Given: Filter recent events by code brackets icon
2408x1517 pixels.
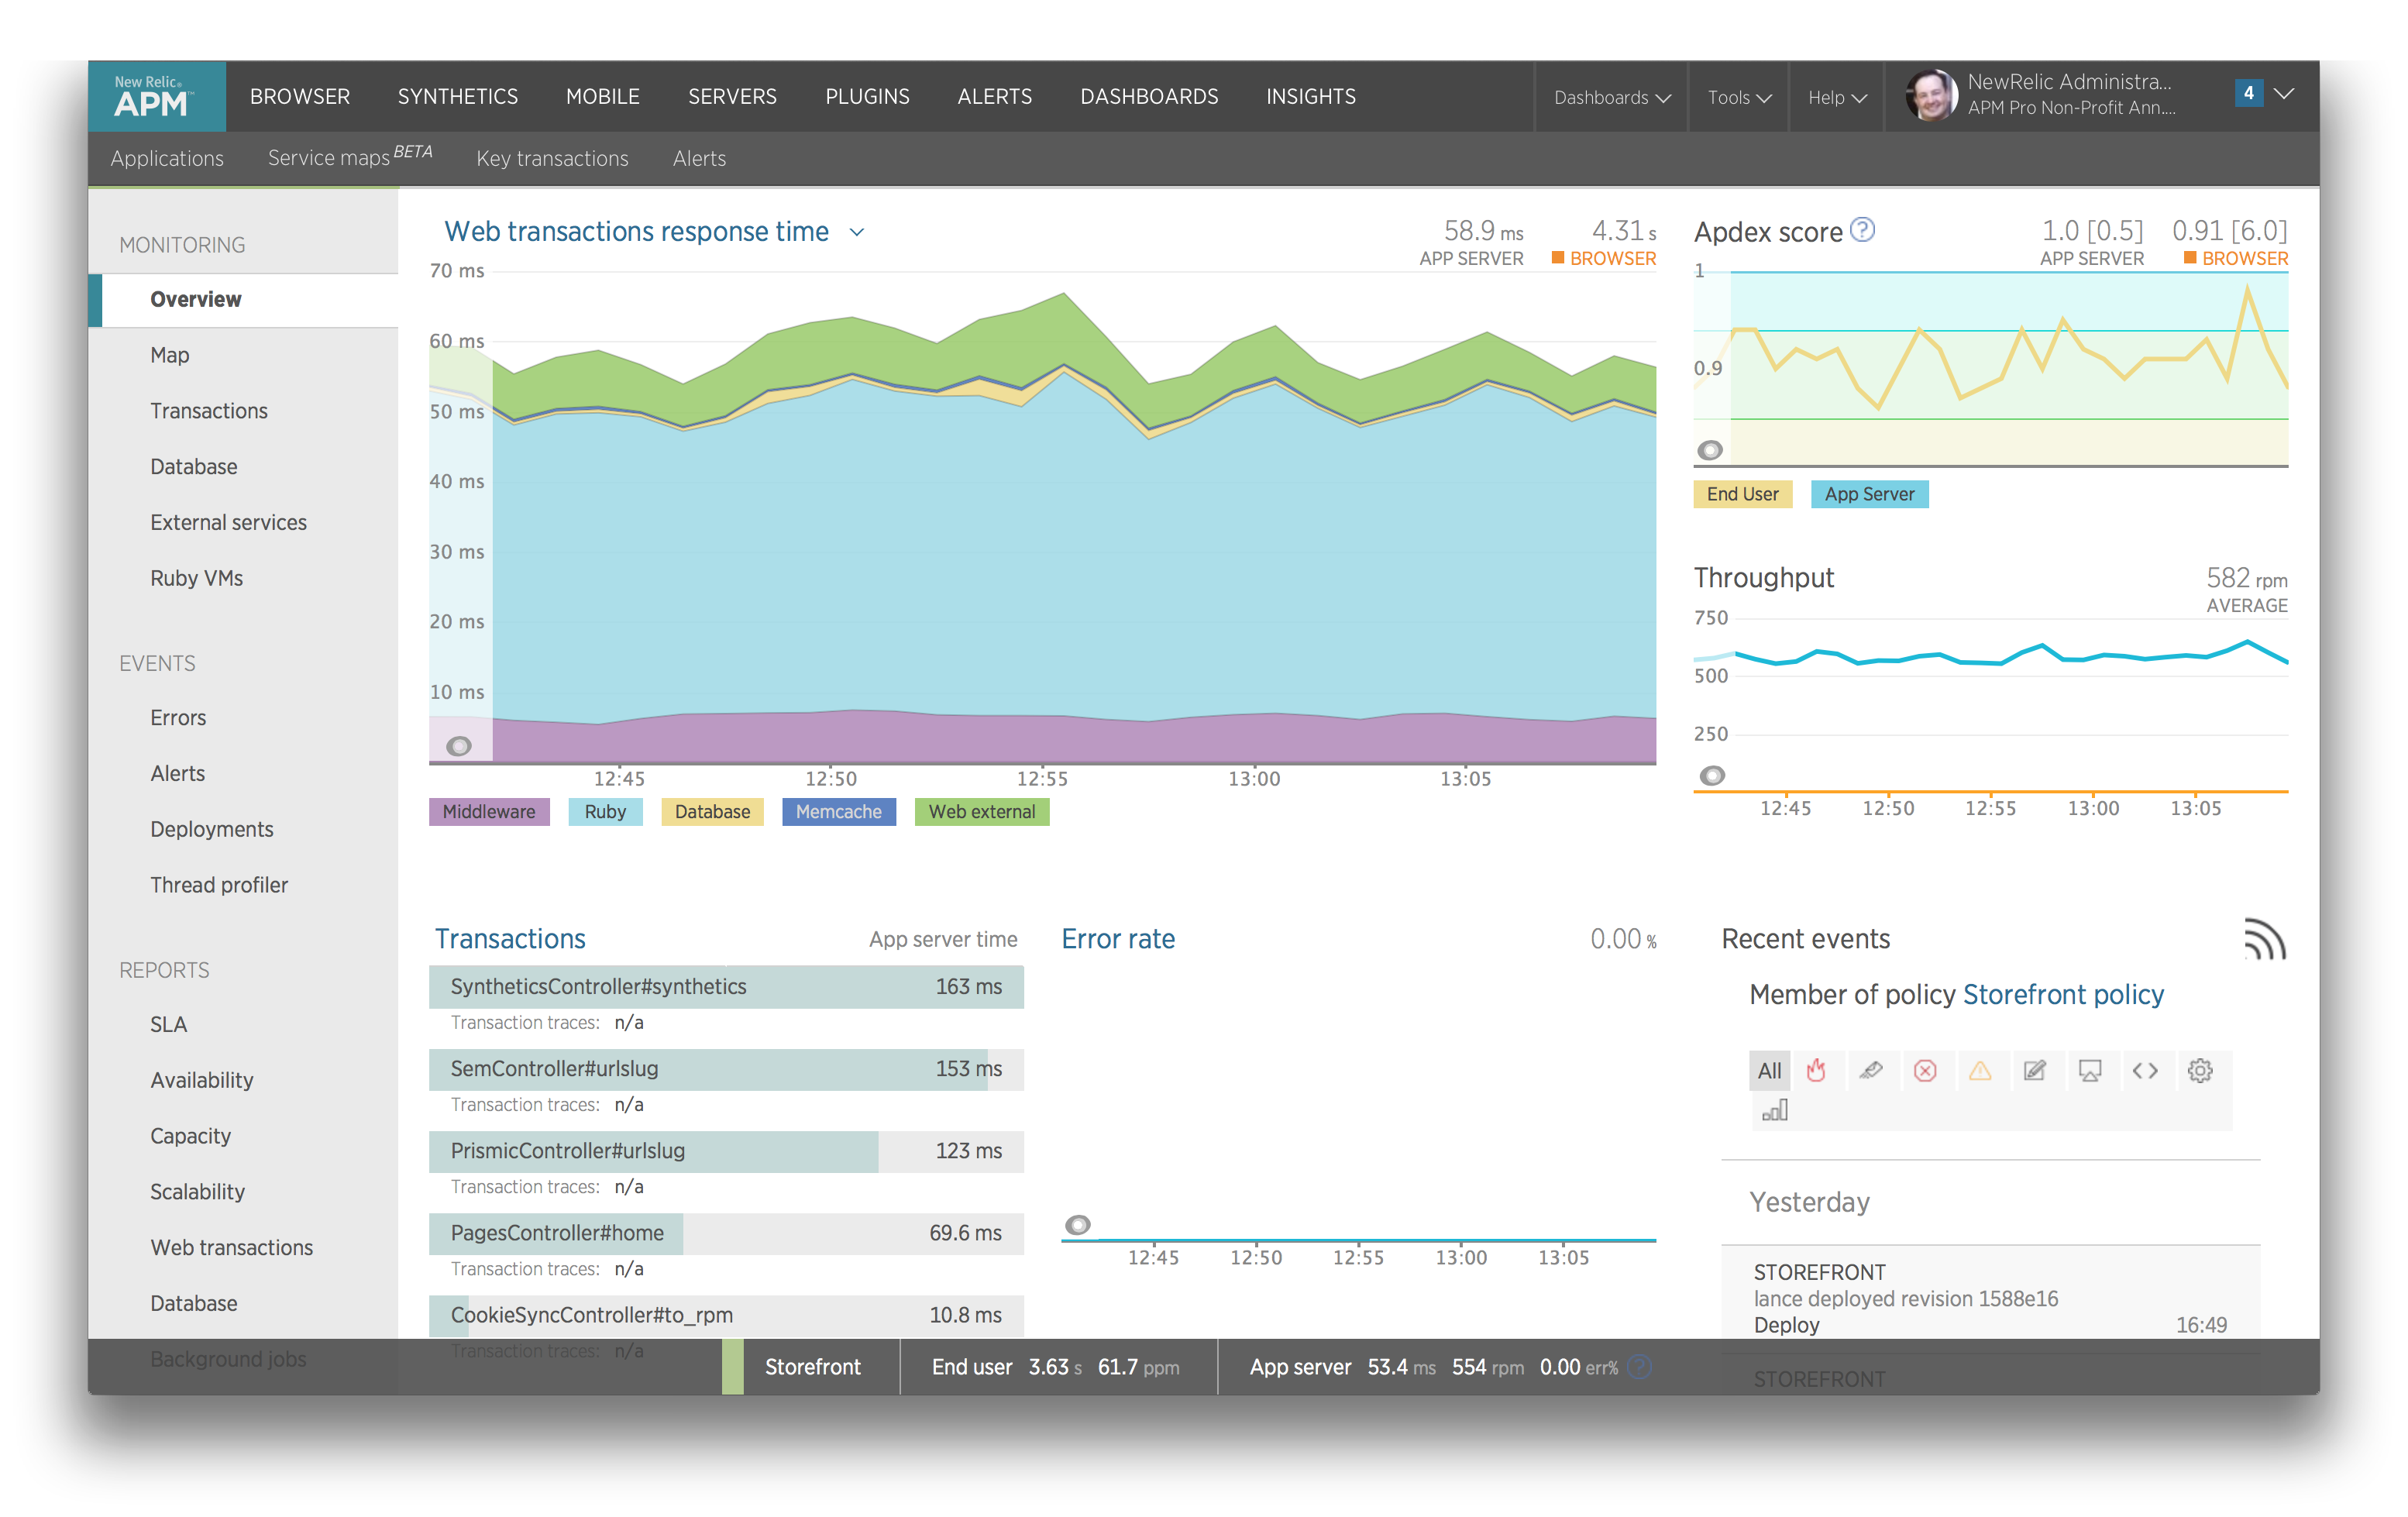Looking at the screenshot, I should tap(2145, 1070).
